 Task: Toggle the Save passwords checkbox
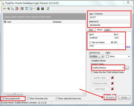[3, 99]
